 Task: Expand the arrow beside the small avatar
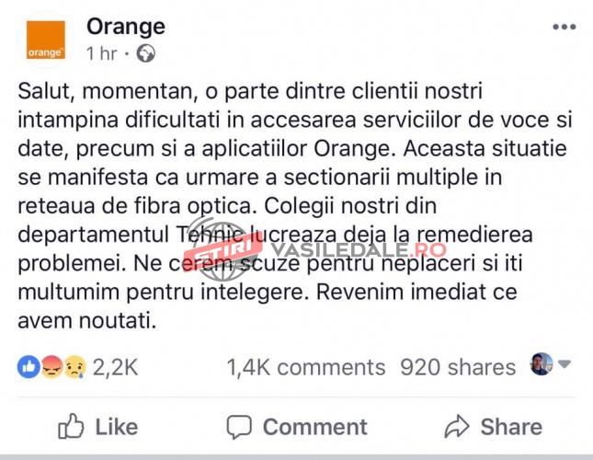[563, 363]
